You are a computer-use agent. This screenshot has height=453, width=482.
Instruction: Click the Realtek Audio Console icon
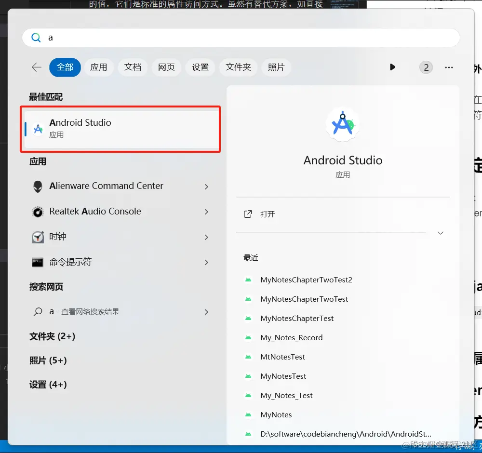(38, 212)
